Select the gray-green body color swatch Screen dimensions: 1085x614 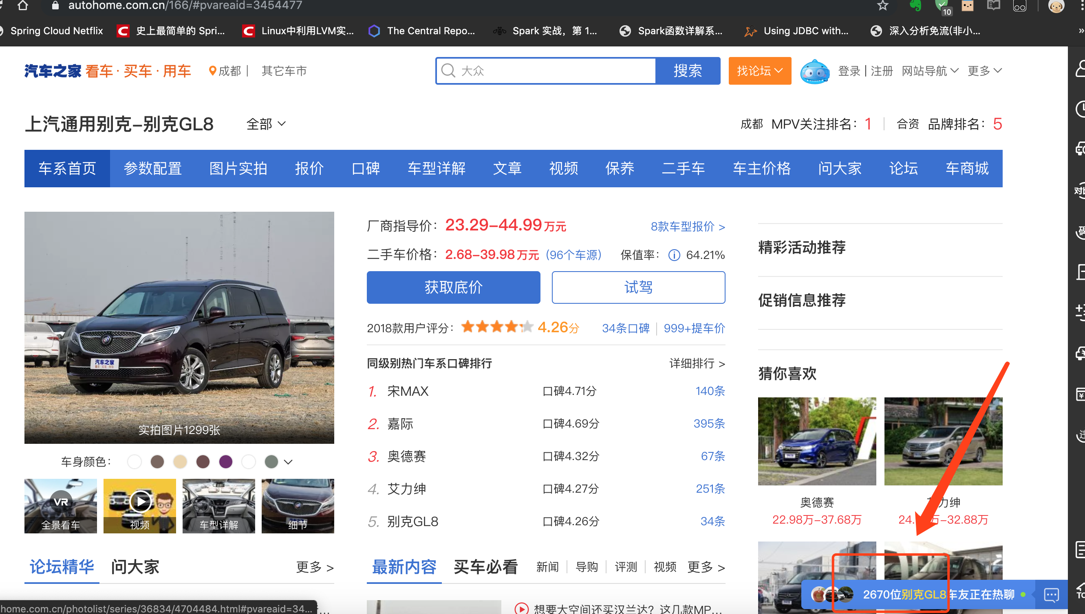pos(271,462)
